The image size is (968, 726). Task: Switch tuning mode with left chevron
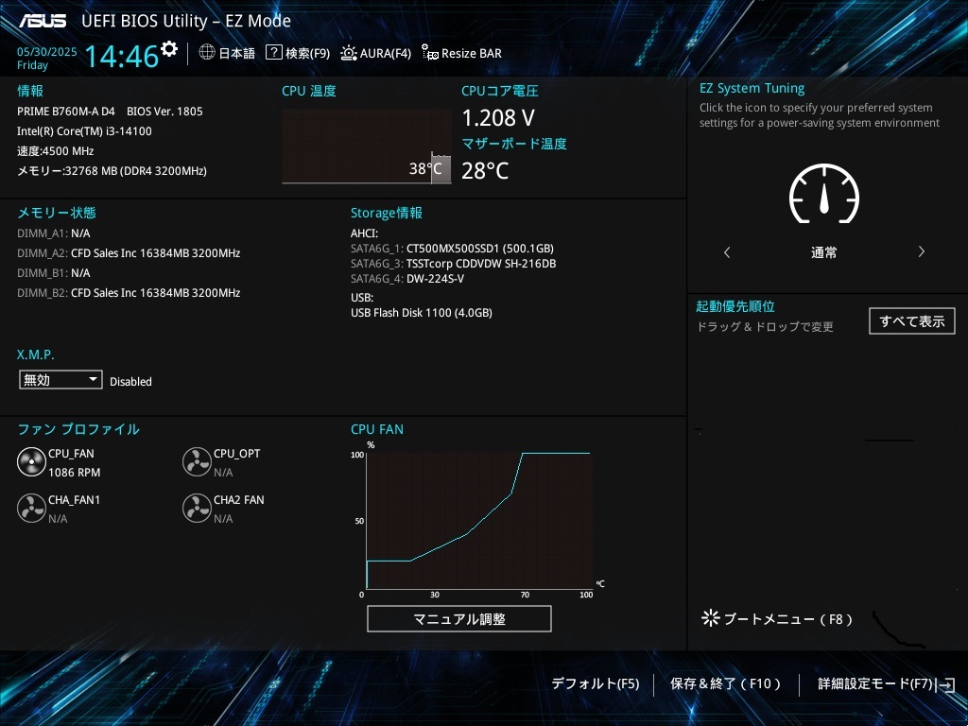727,251
